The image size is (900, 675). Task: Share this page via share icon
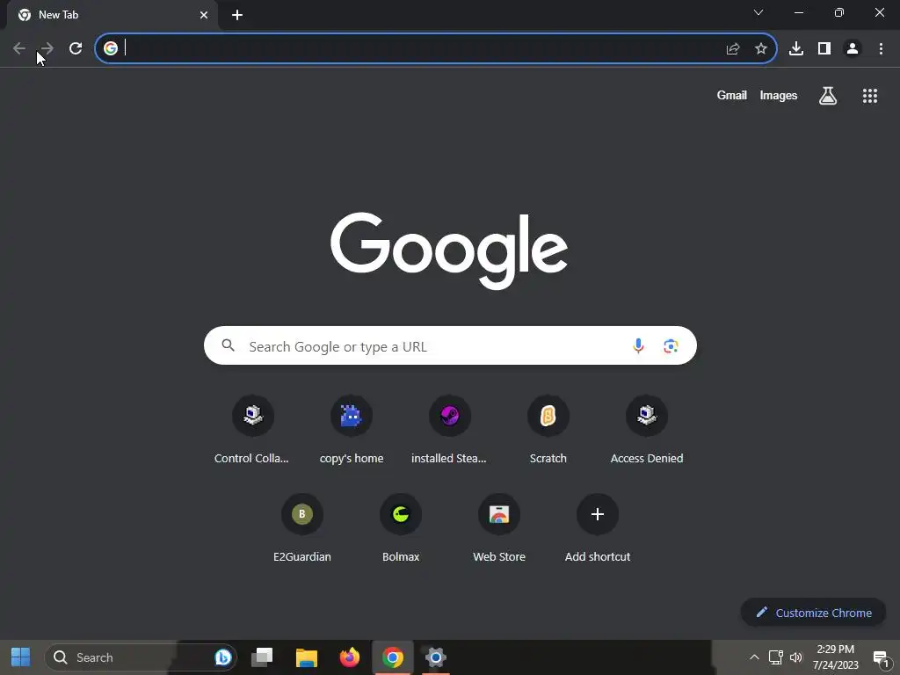click(x=733, y=49)
